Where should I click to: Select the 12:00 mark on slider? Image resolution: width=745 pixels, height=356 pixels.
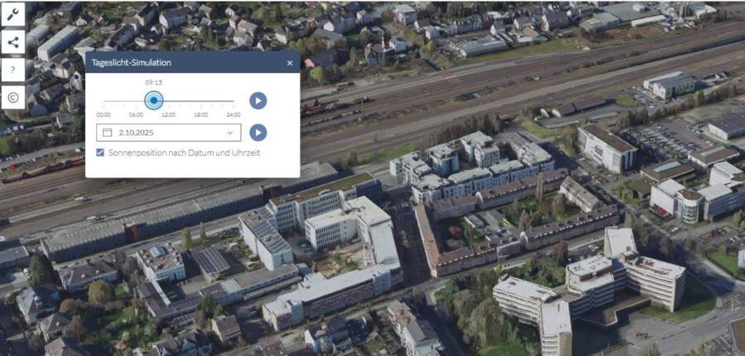[x=168, y=103]
